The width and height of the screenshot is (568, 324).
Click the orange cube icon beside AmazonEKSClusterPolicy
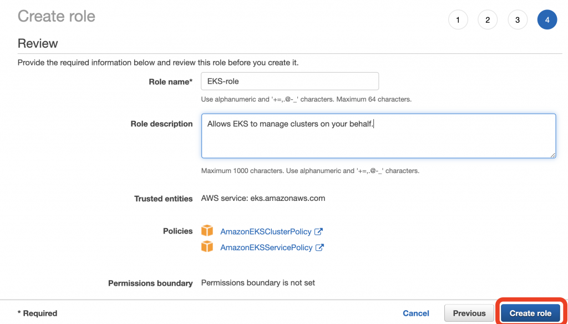click(x=207, y=231)
